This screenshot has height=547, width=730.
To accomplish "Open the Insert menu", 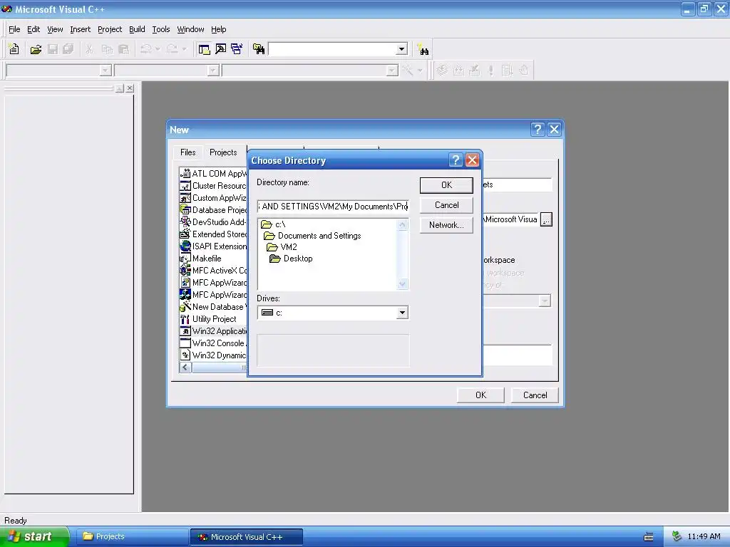I will pos(80,29).
